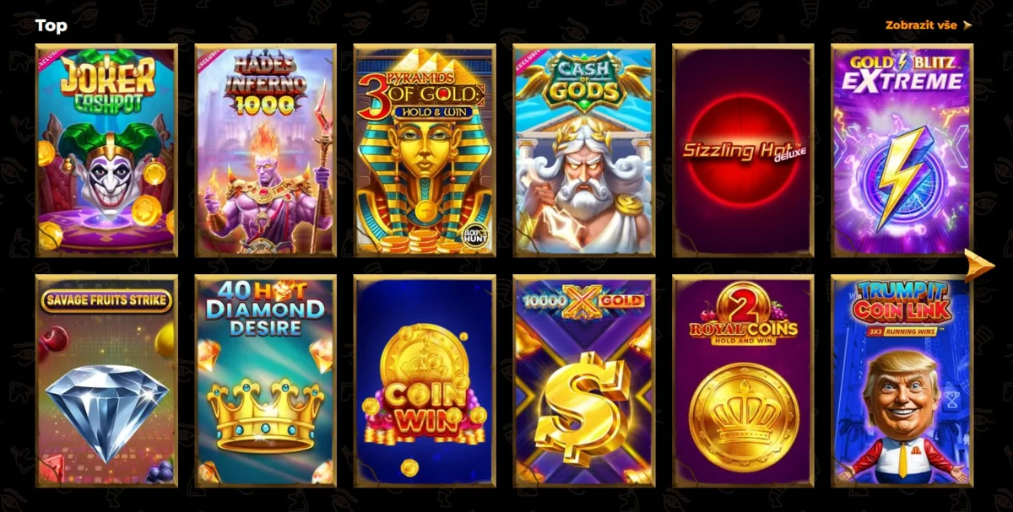Click the Zobrazit vše link
This screenshot has height=512, width=1013.
tap(921, 25)
